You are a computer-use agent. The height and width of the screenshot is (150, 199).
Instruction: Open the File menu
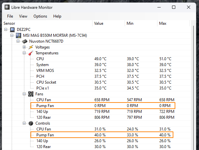[10, 16]
